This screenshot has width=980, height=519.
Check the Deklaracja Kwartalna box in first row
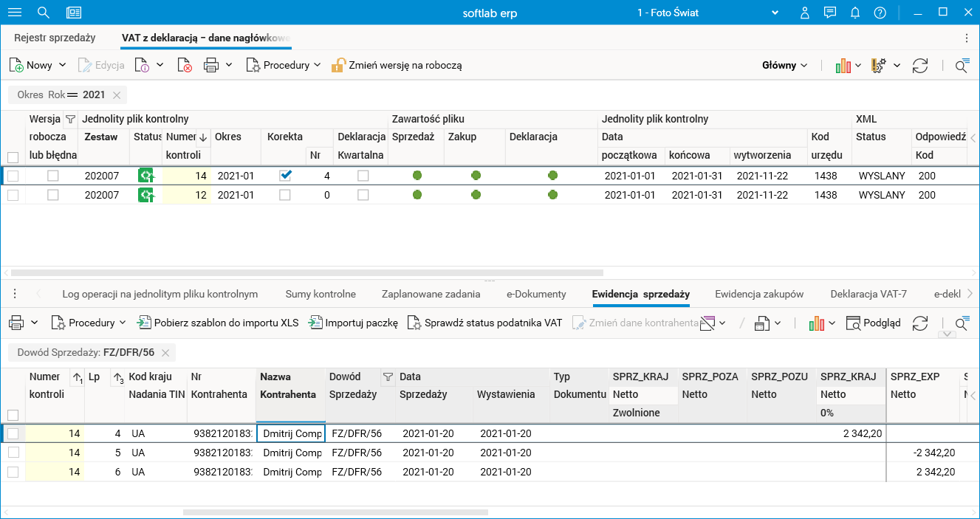(363, 176)
